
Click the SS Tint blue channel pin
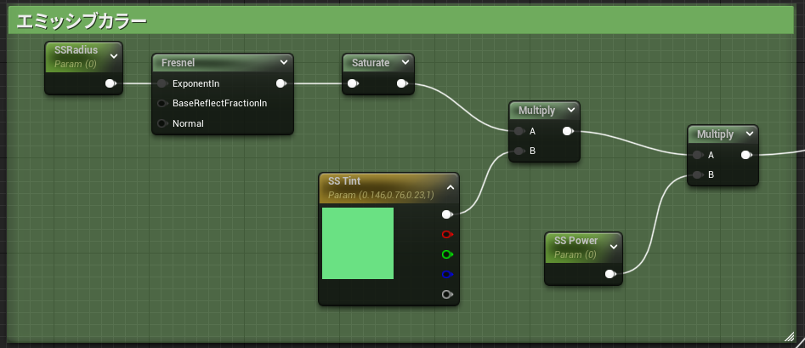(447, 275)
